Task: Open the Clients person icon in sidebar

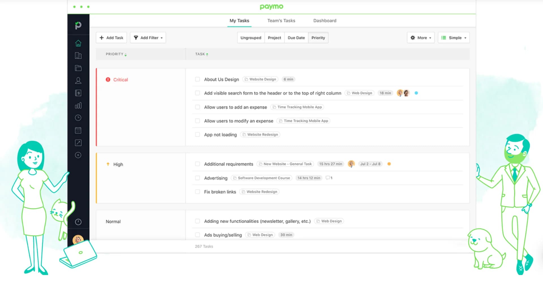Action: click(78, 81)
